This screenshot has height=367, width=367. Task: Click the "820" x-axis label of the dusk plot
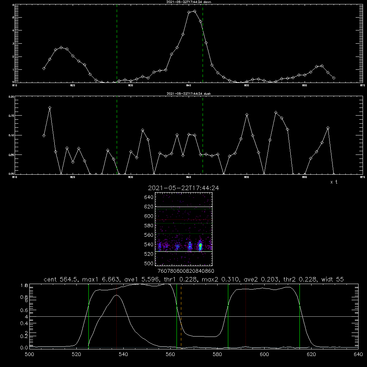73,177
